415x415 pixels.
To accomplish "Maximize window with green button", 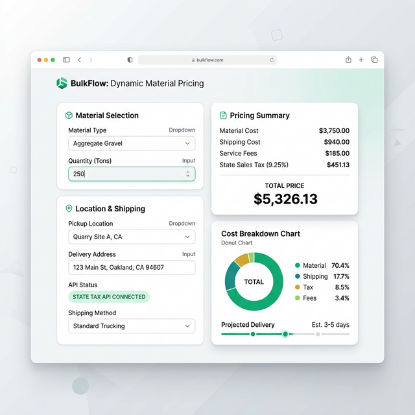I will click(x=53, y=60).
